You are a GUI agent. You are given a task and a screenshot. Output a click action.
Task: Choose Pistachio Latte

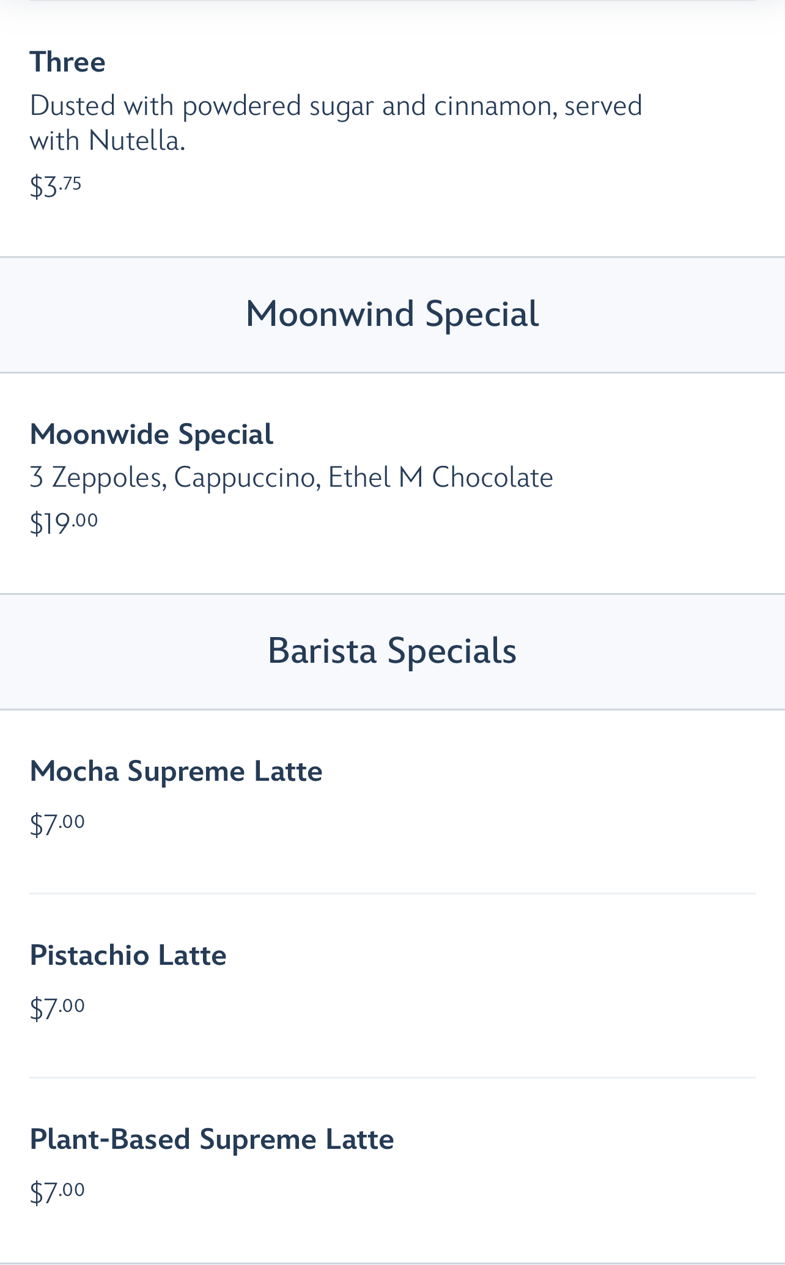click(x=128, y=956)
